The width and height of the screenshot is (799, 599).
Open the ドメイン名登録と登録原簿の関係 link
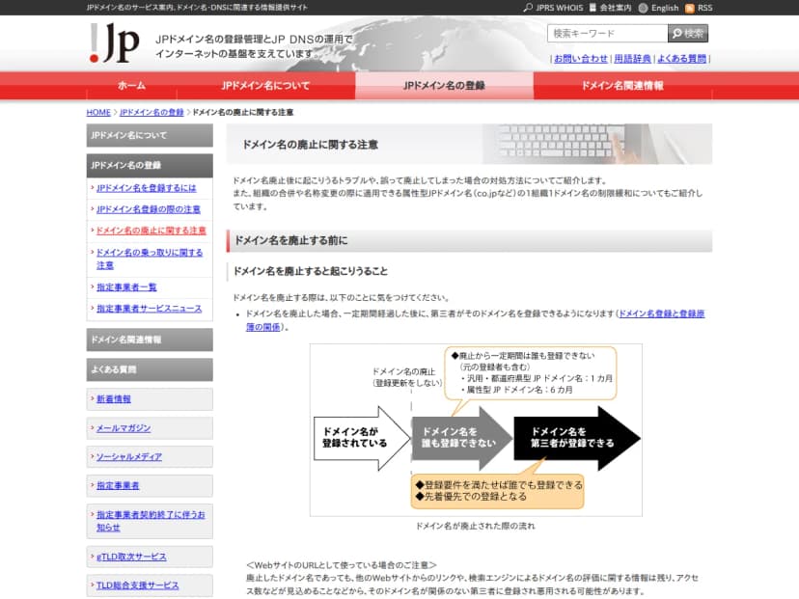(x=661, y=313)
